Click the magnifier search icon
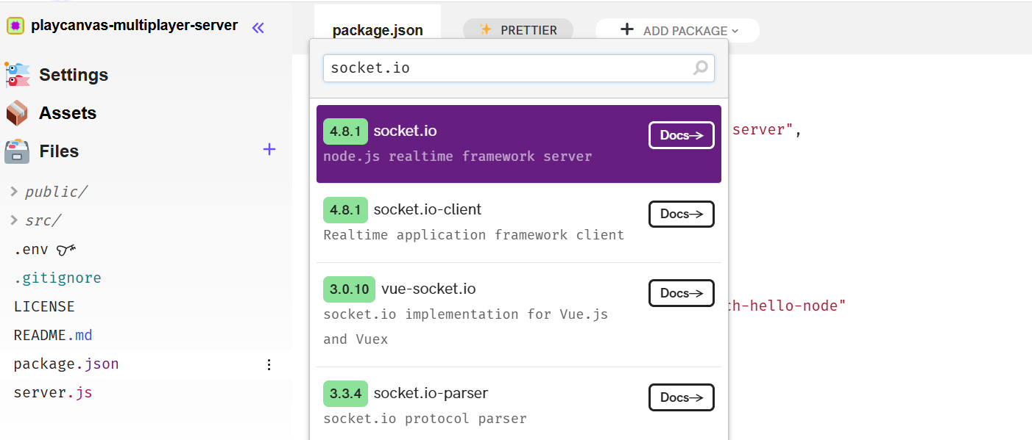 pos(701,68)
